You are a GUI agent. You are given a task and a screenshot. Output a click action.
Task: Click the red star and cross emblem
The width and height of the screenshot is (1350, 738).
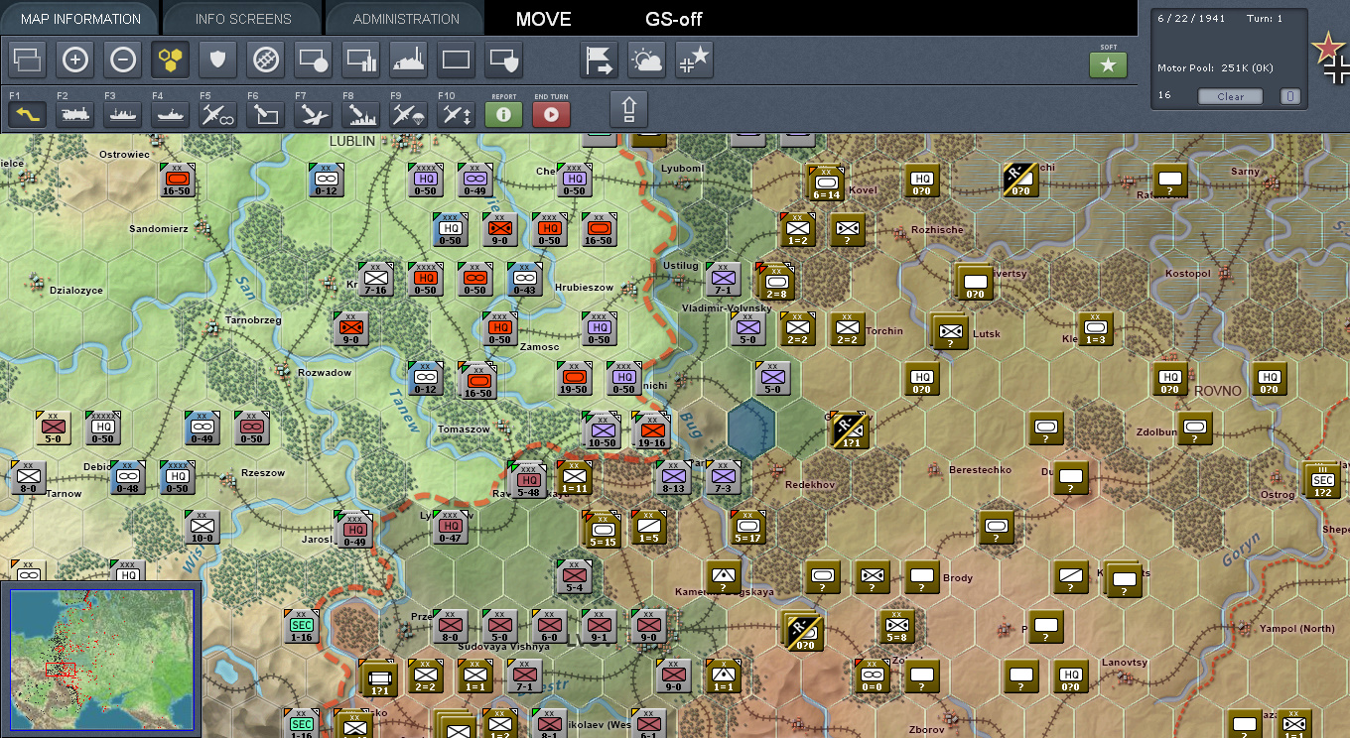pos(1330,58)
